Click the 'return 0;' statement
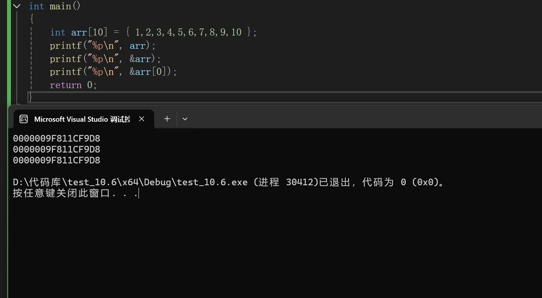The width and height of the screenshot is (542, 298). pos(73,85)
